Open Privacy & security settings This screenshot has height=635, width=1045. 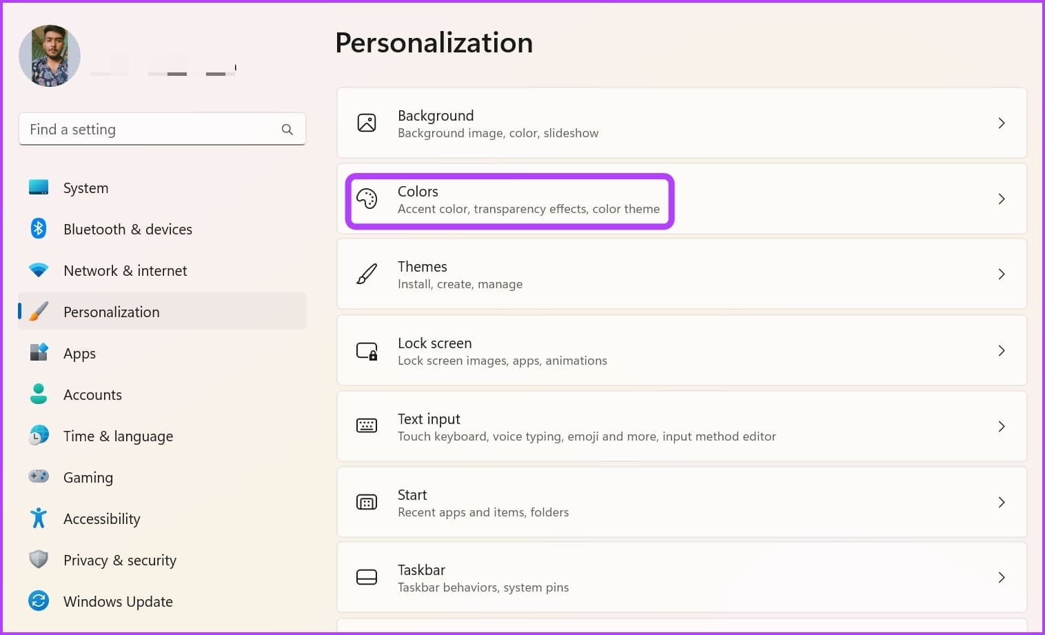click(x=162, y=560)
